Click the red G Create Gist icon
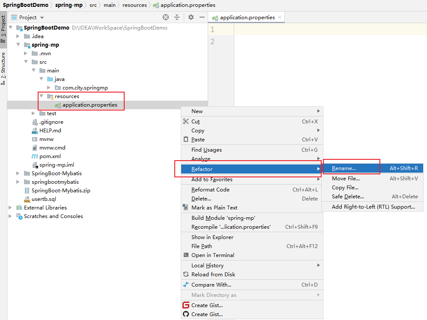 tap(186, 305)
